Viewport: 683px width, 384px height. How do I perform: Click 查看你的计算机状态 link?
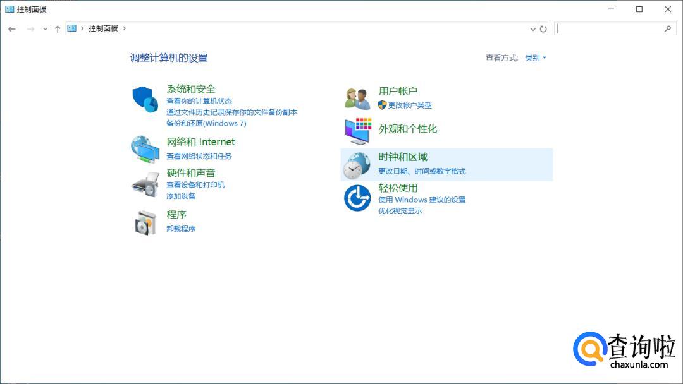(x=199, y=101)
